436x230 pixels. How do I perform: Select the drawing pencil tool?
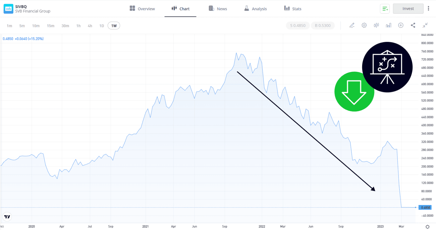(352, 25)
